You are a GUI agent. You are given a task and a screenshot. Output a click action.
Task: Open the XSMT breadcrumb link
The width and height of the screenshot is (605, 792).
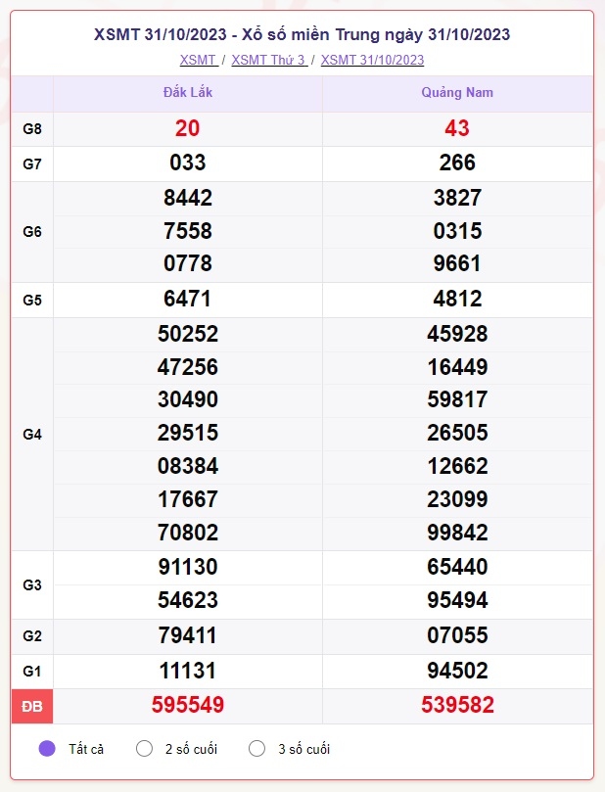[199, 60]
